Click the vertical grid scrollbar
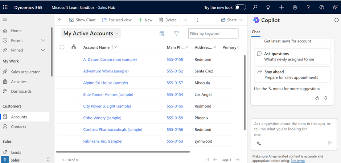The height and width of the screenshot is (163, 341). [245, 92]
